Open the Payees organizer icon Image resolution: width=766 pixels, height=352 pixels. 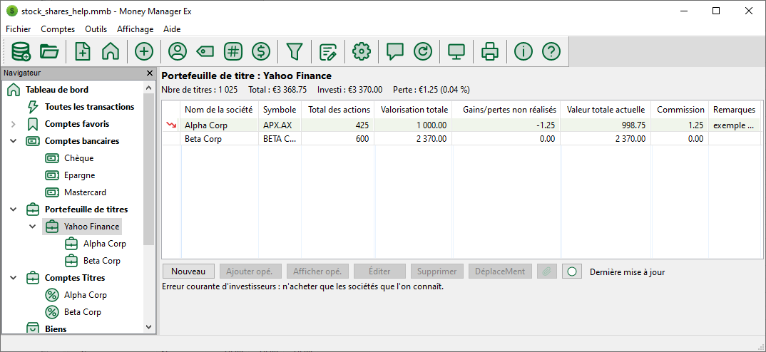[x=178, y=51]
